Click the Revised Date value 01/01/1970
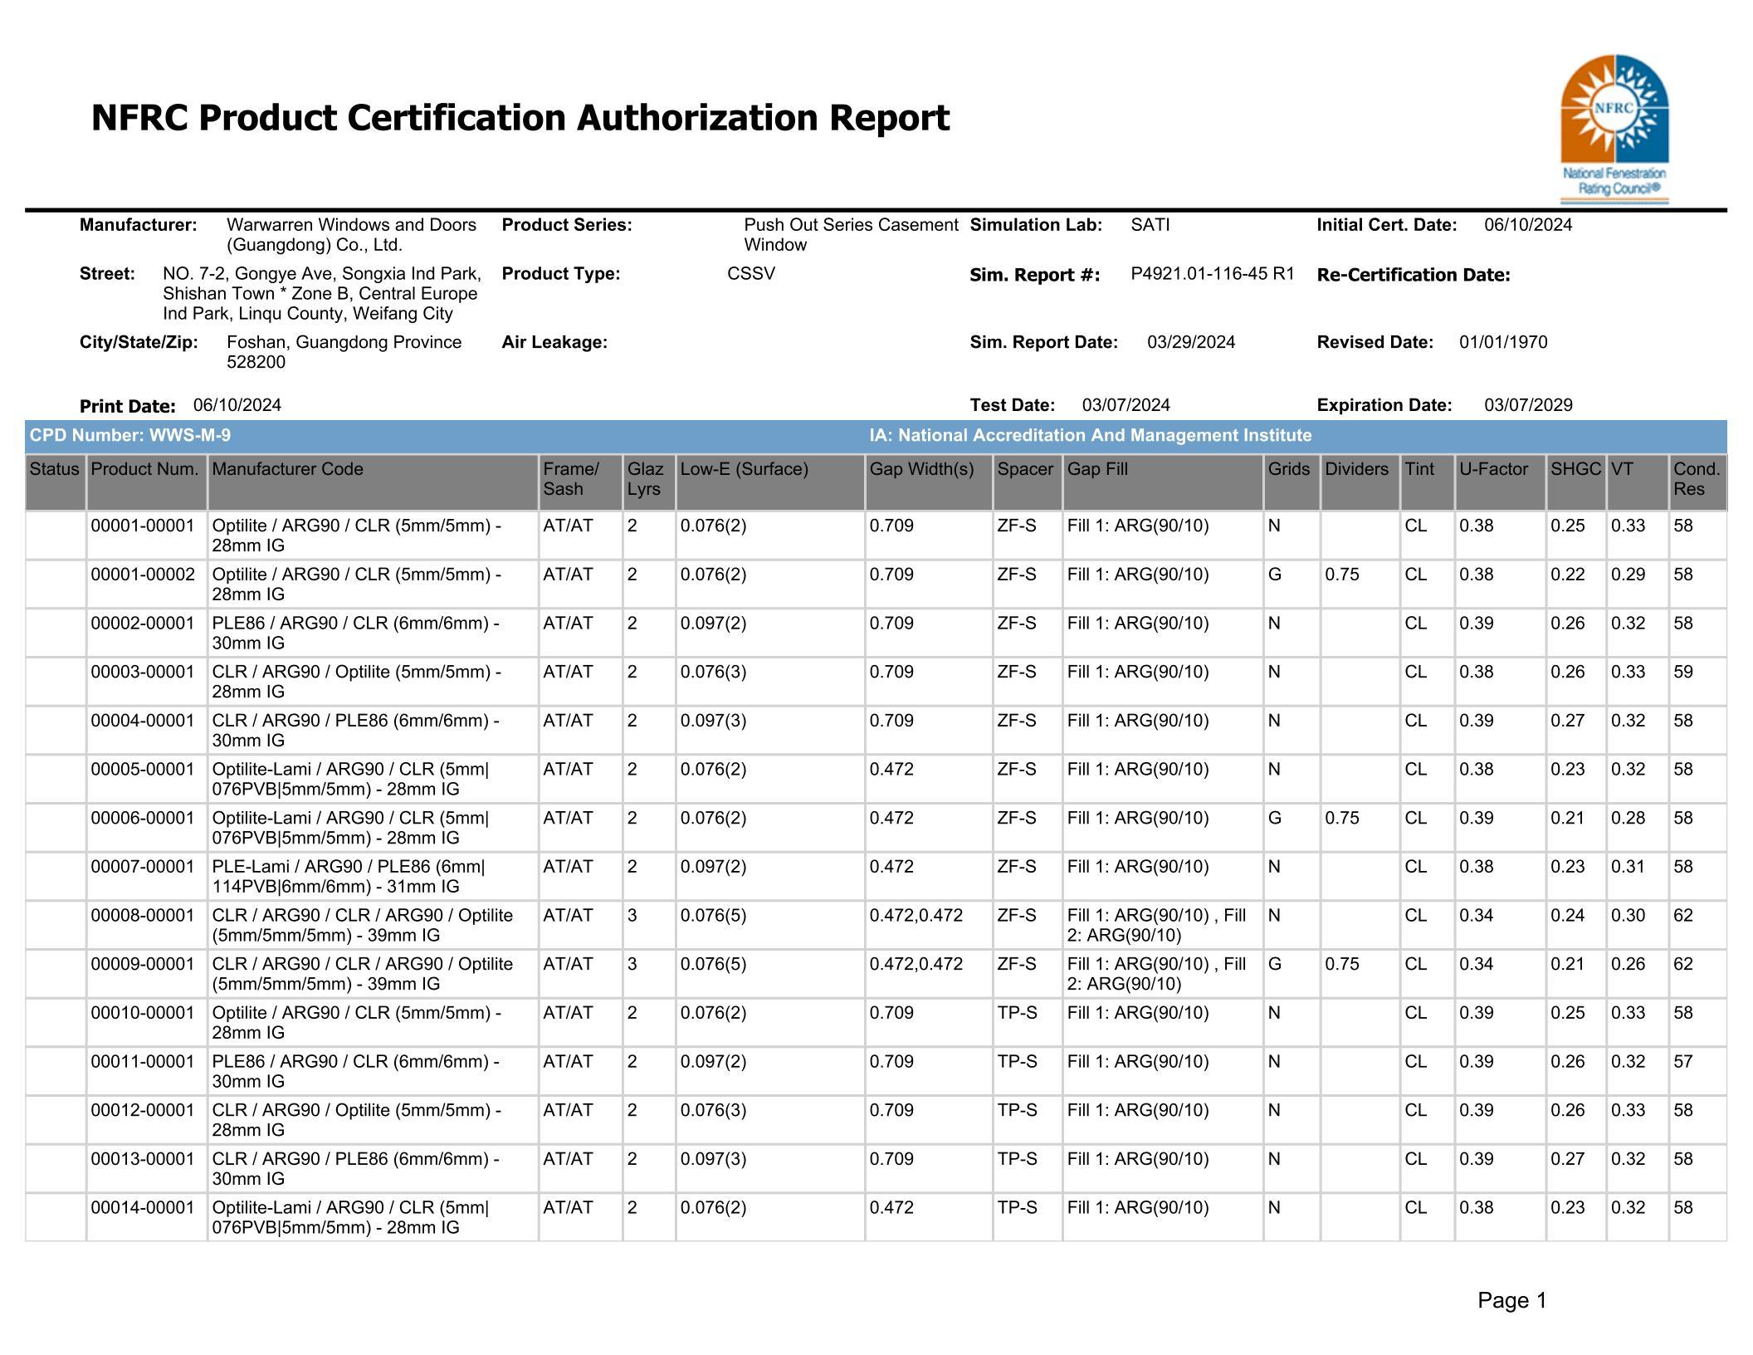 click(x=1503, y=342)
